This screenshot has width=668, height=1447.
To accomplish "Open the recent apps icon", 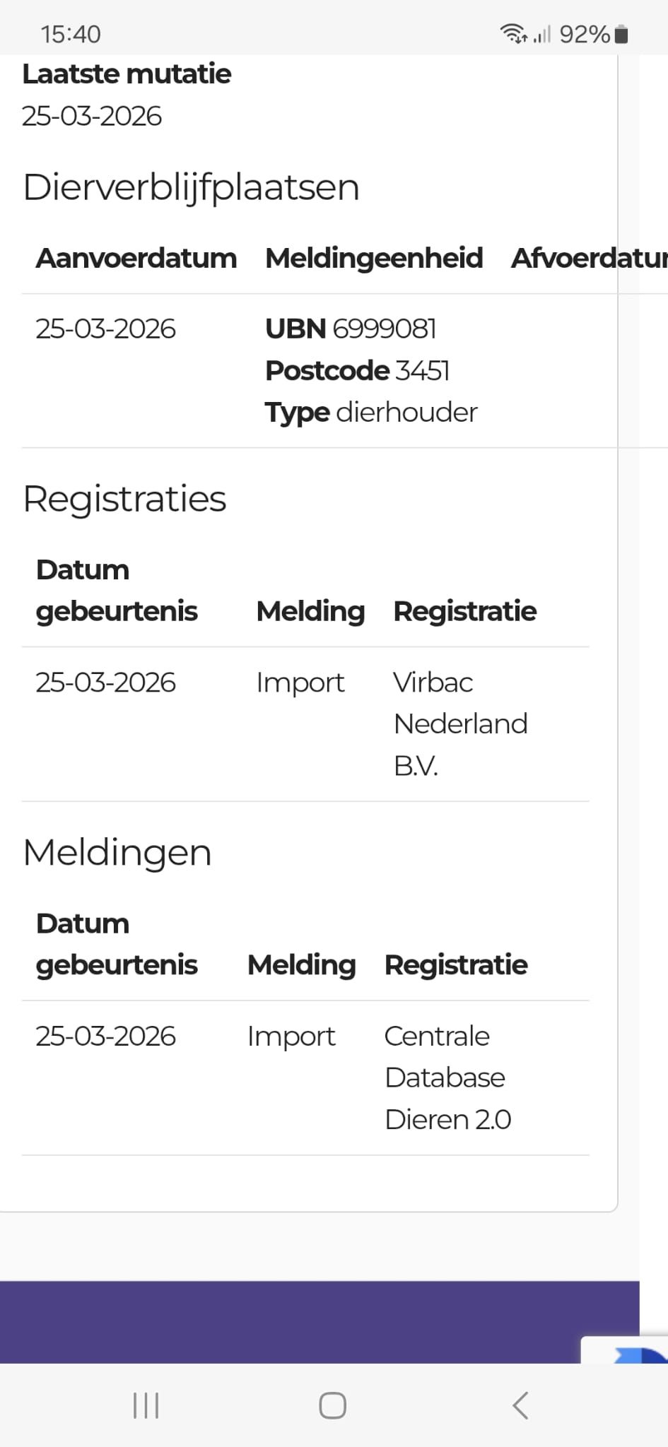I will [x=146, y=1405].
